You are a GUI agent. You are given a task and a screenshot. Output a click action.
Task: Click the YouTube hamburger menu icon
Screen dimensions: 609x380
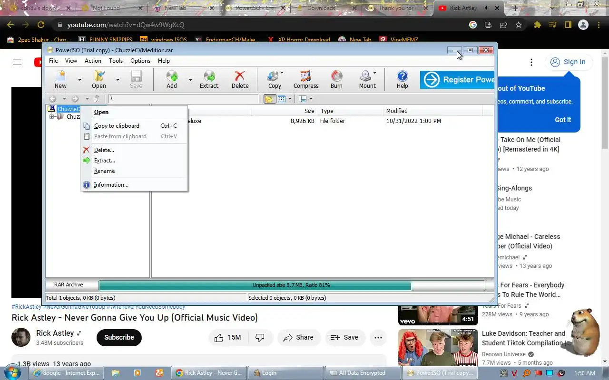(17, 62)
